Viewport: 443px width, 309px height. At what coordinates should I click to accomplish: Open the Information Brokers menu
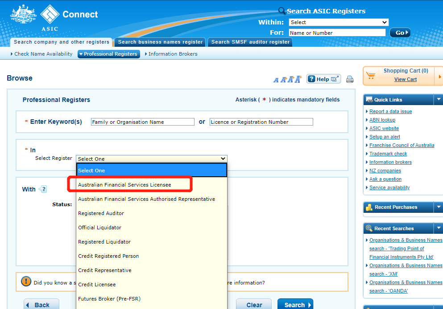pos(171,54)
